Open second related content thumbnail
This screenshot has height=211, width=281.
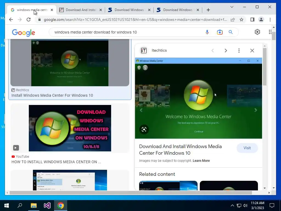[229, 185]
